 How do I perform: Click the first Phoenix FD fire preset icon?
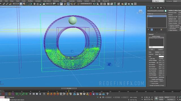[x=48, y=94]
